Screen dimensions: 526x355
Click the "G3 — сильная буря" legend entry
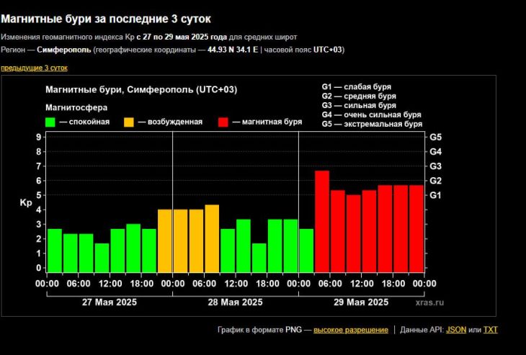tap(359, 105)
